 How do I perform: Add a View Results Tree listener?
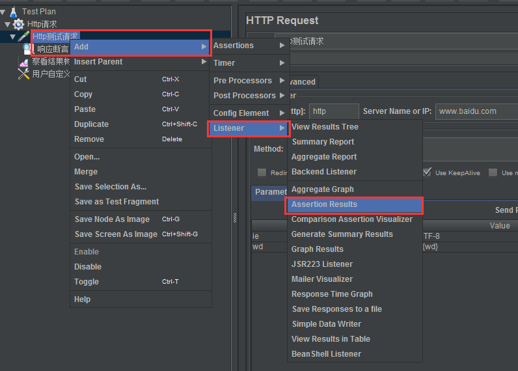tap(355, 127)
